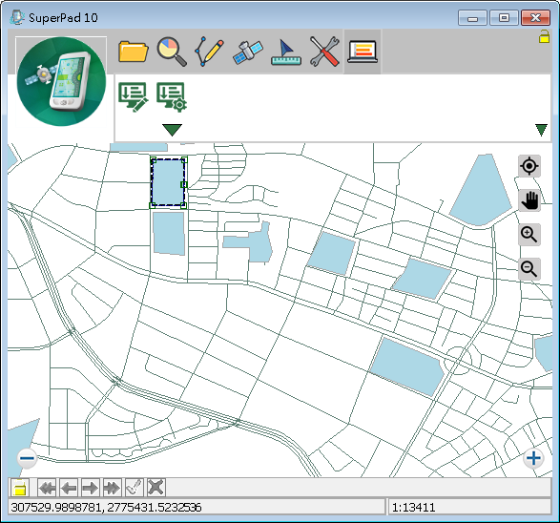The width and height of the screenshot is (560, 523).
Task: Select the zoom in magnifier button
Action: coord(529,235)
